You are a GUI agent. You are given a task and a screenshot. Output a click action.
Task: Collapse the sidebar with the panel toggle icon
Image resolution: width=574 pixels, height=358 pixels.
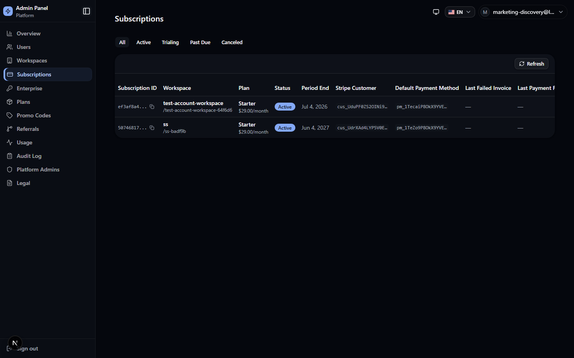pos(86,11)
